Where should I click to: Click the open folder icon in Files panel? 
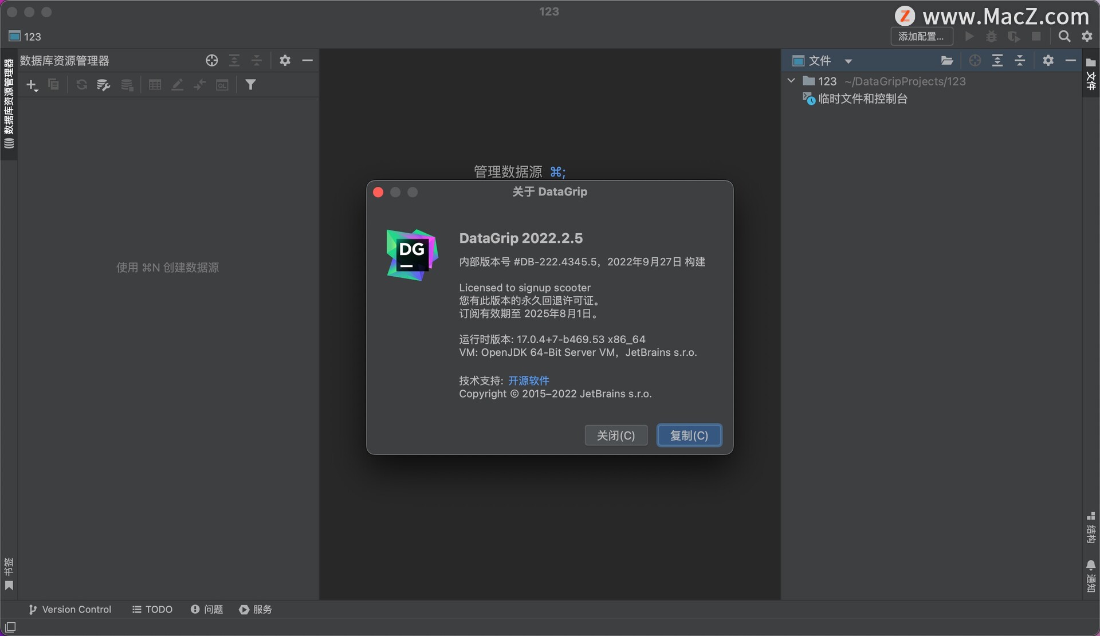947,60
